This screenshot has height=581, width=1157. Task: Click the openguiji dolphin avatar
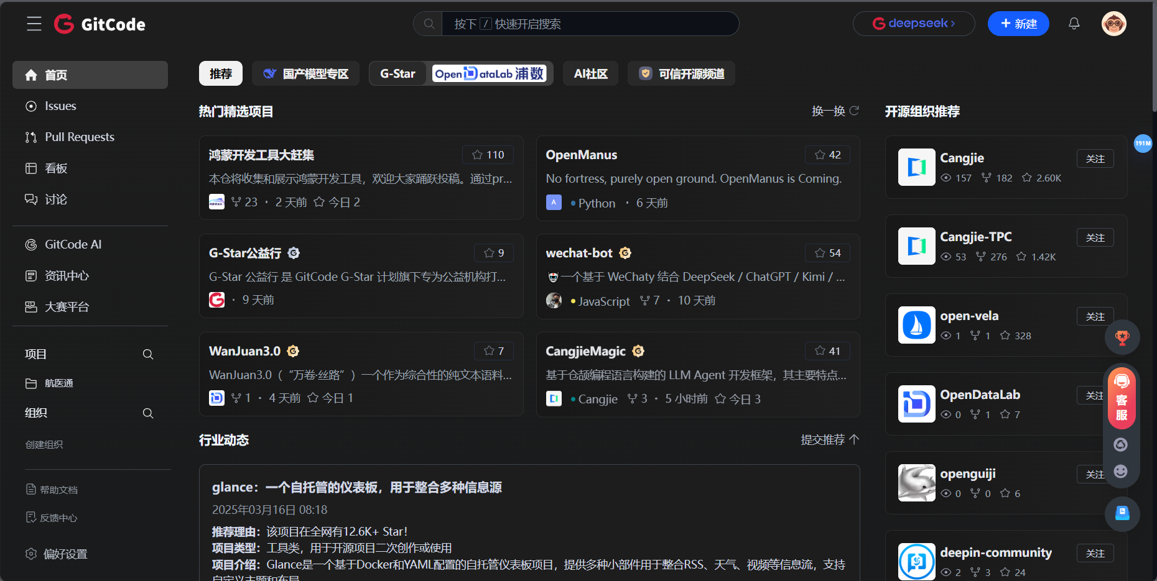[916, 483]
